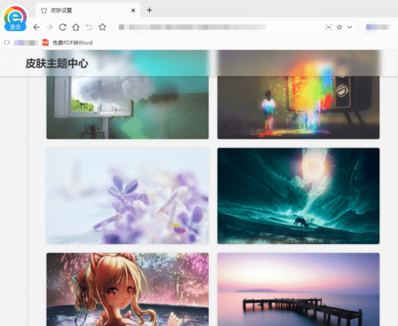Open the 免费PDF转Word bookmark
The width and height of the screenshot is (398, 326).
click(x=67, y=43)
